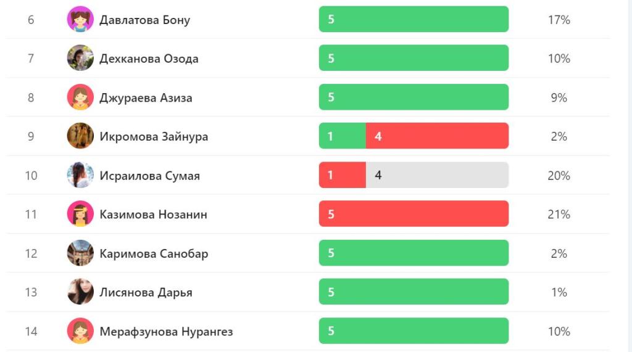
Task: Click Лисянова Дарья's name
Action: tap(146, 292)
